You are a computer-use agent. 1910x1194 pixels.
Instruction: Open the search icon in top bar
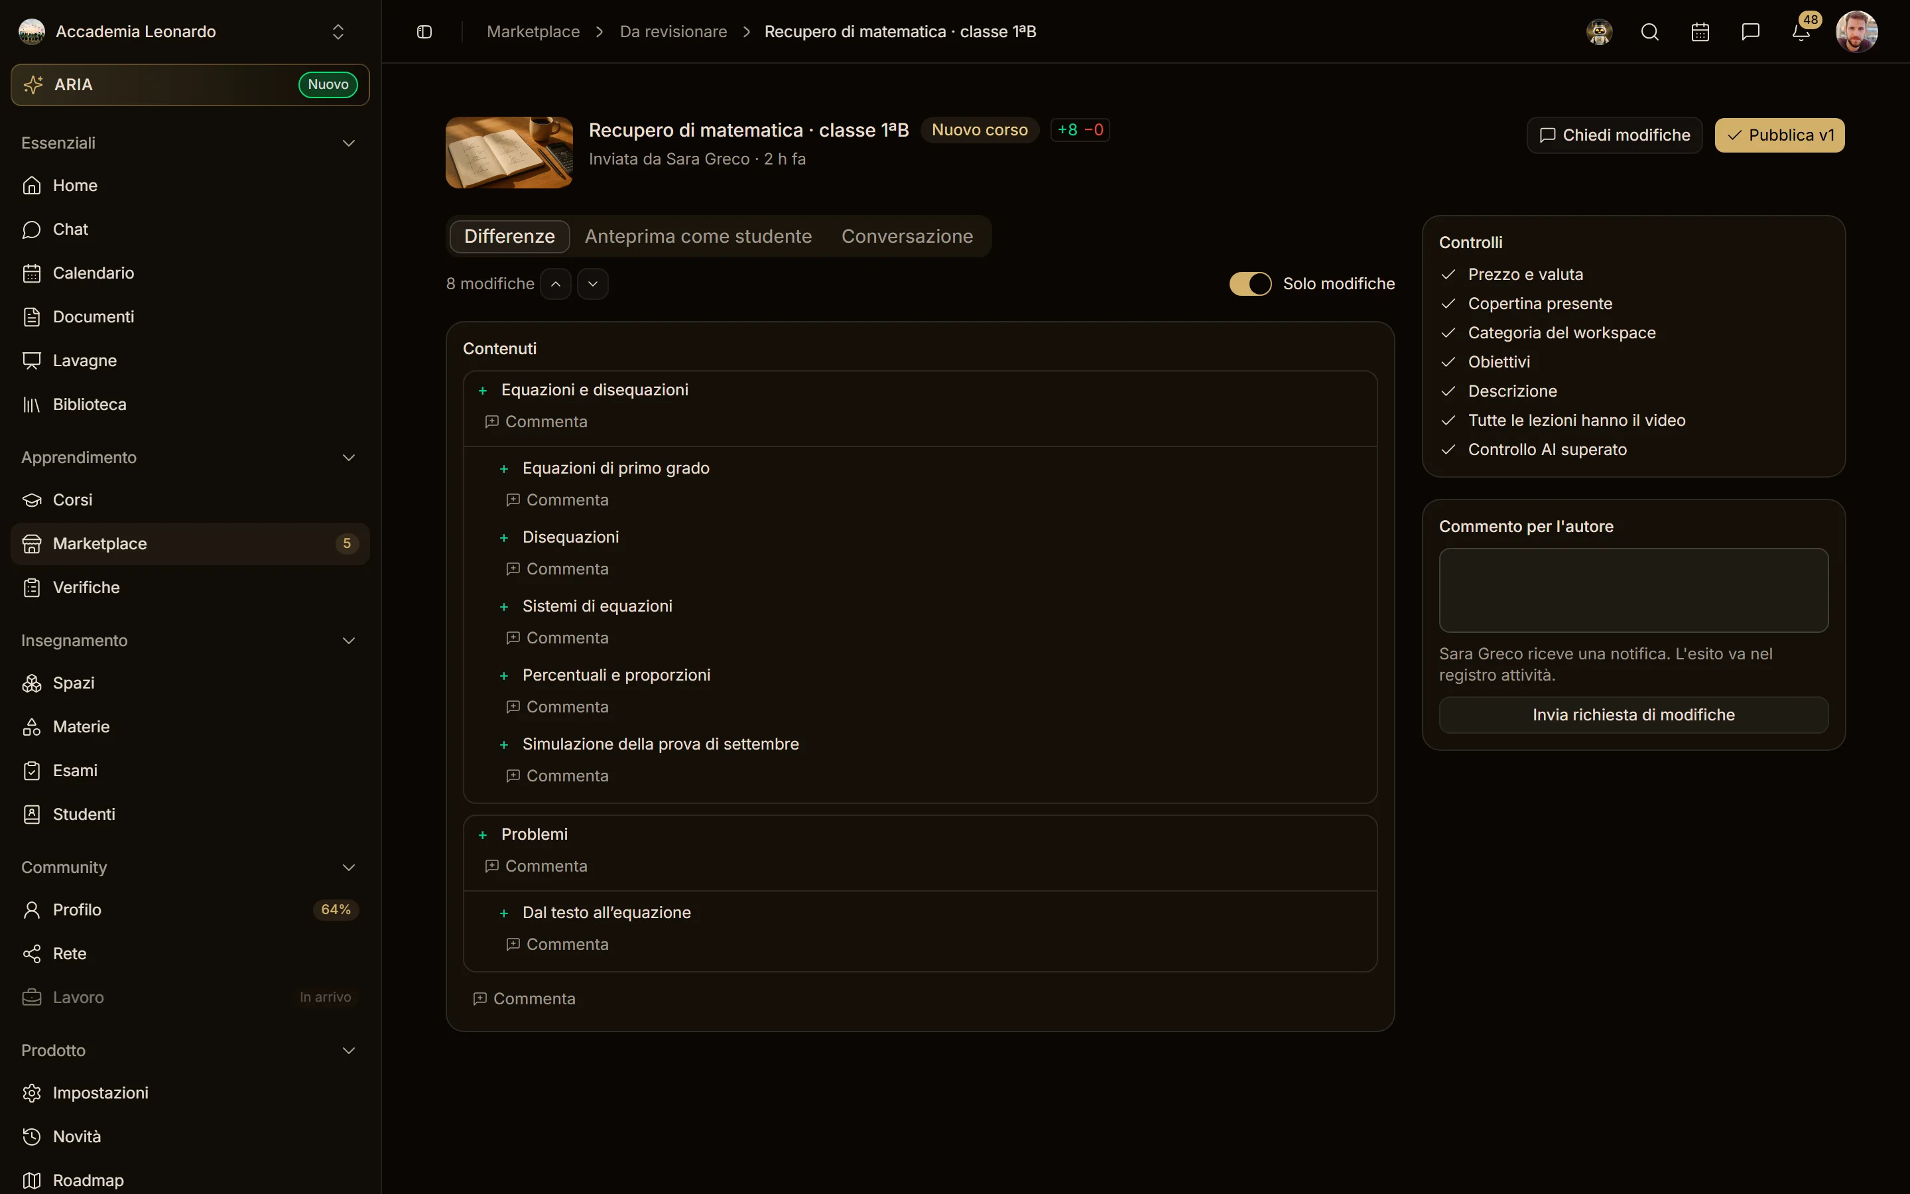(x=1649, y=32)
